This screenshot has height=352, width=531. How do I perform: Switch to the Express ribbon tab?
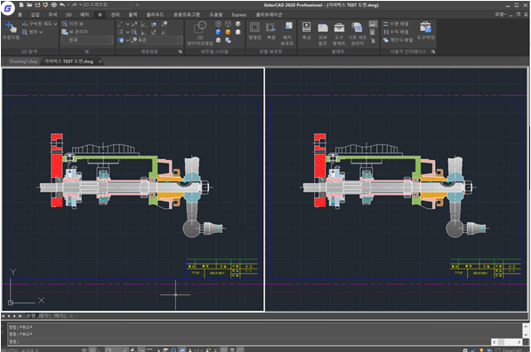click(x=239, y=14)
